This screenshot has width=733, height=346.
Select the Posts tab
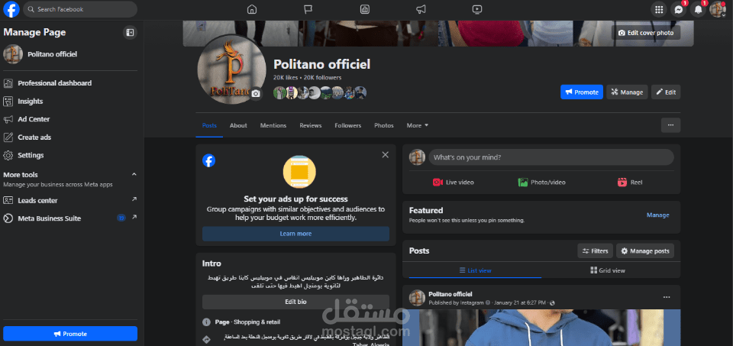[209, 125]
